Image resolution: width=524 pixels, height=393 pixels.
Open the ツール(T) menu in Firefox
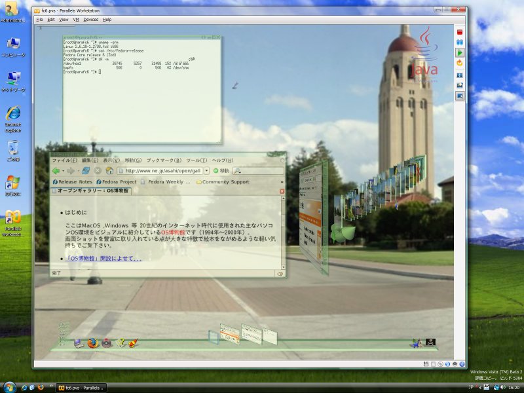196,160
